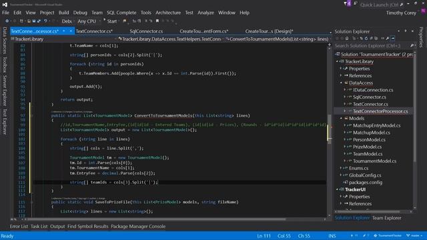The width and height of the screenshot is (427, 240).
Task: Select PersonModel.cs file
Action: click(369, 139)
